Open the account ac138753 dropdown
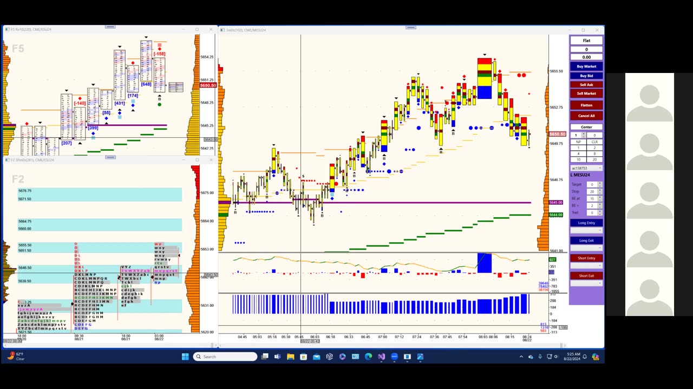 586,168
